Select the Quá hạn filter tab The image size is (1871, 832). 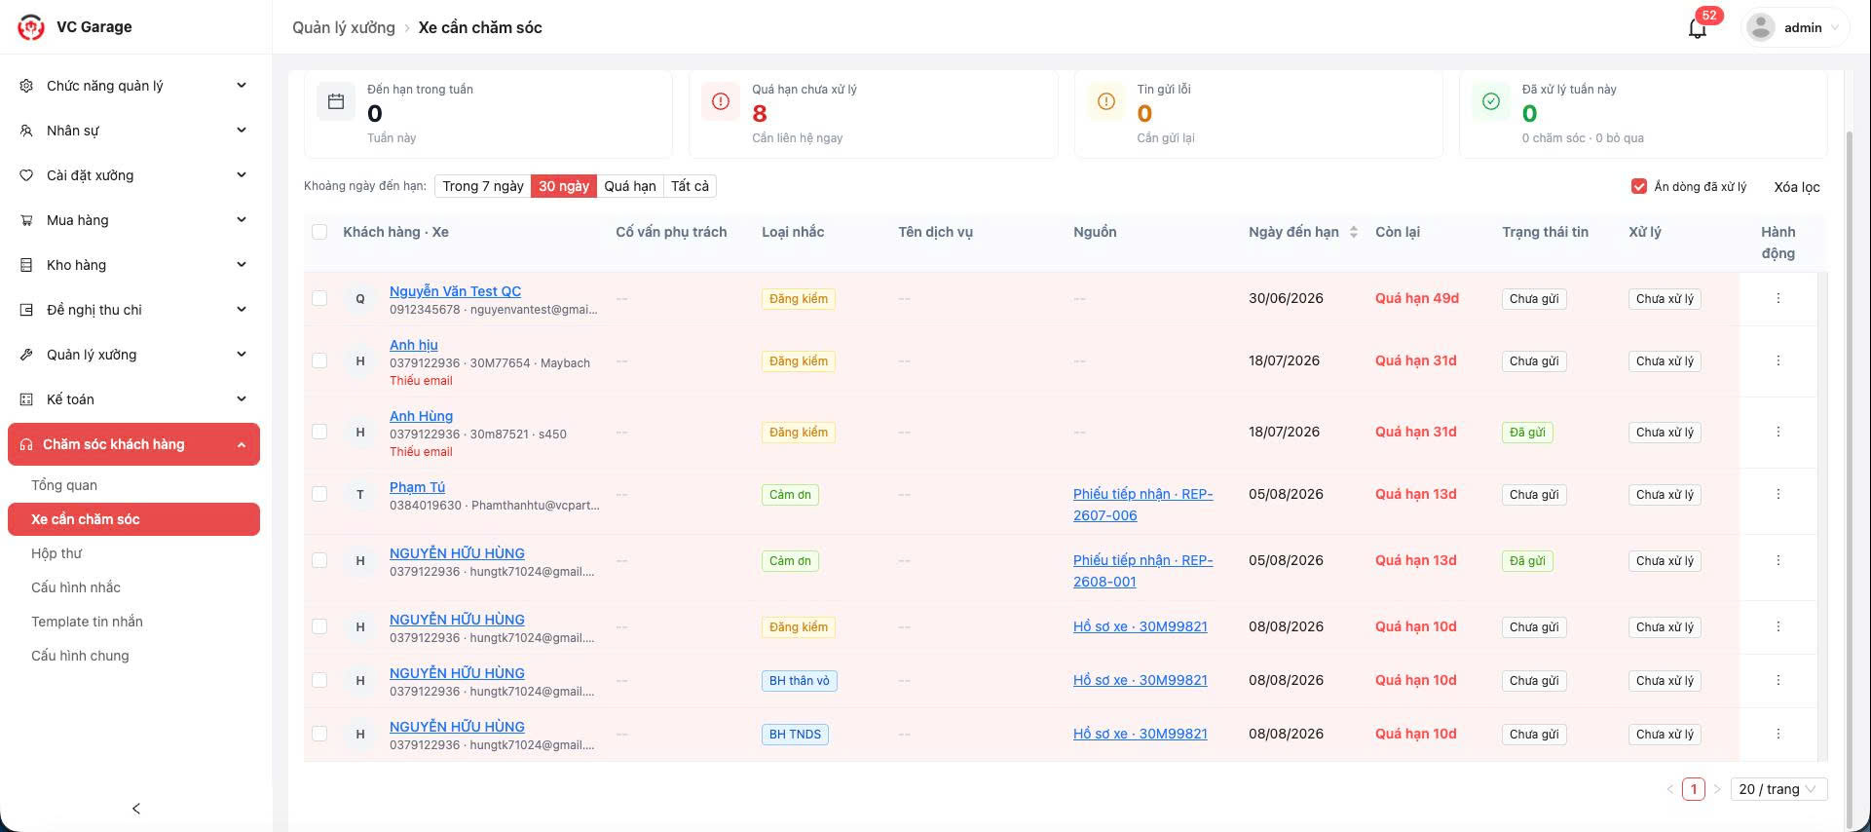coord(630,186)
